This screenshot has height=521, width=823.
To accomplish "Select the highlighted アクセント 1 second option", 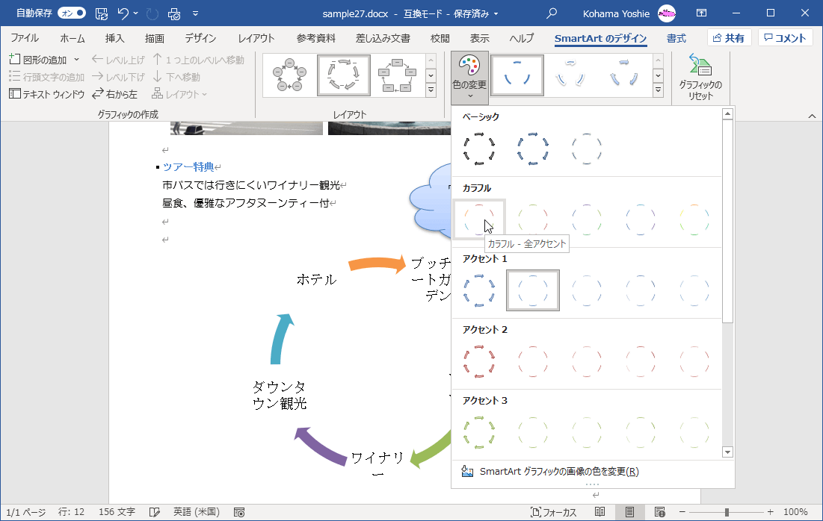I will 533,290.
